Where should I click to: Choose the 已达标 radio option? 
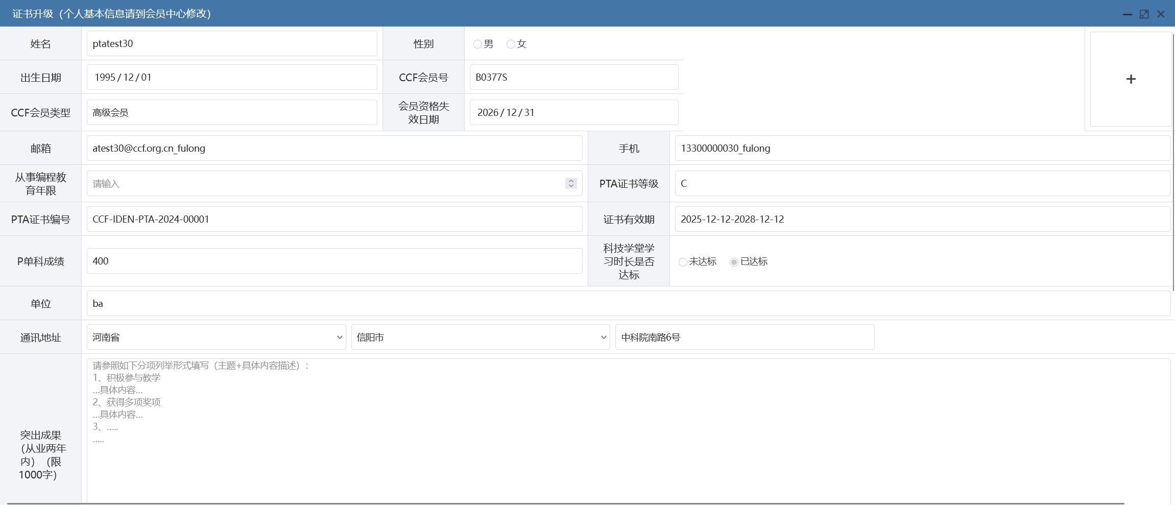click(734, 262)
